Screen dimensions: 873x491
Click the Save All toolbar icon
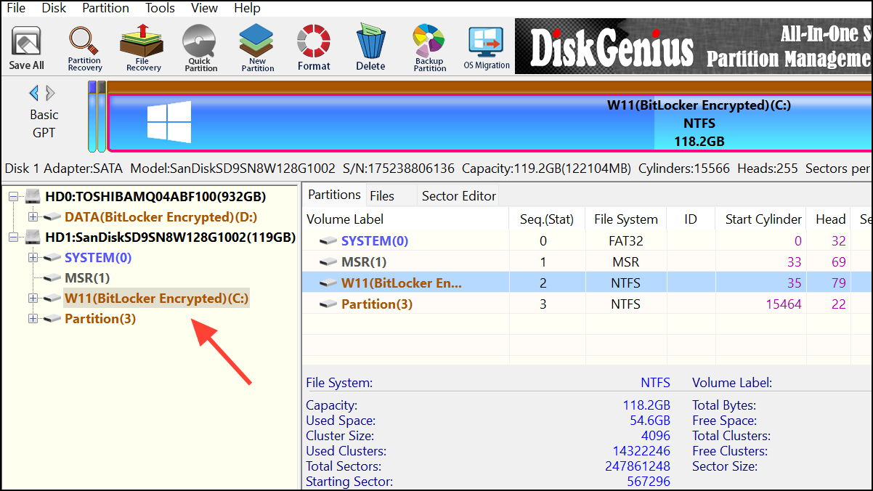[x=27, y=47]
